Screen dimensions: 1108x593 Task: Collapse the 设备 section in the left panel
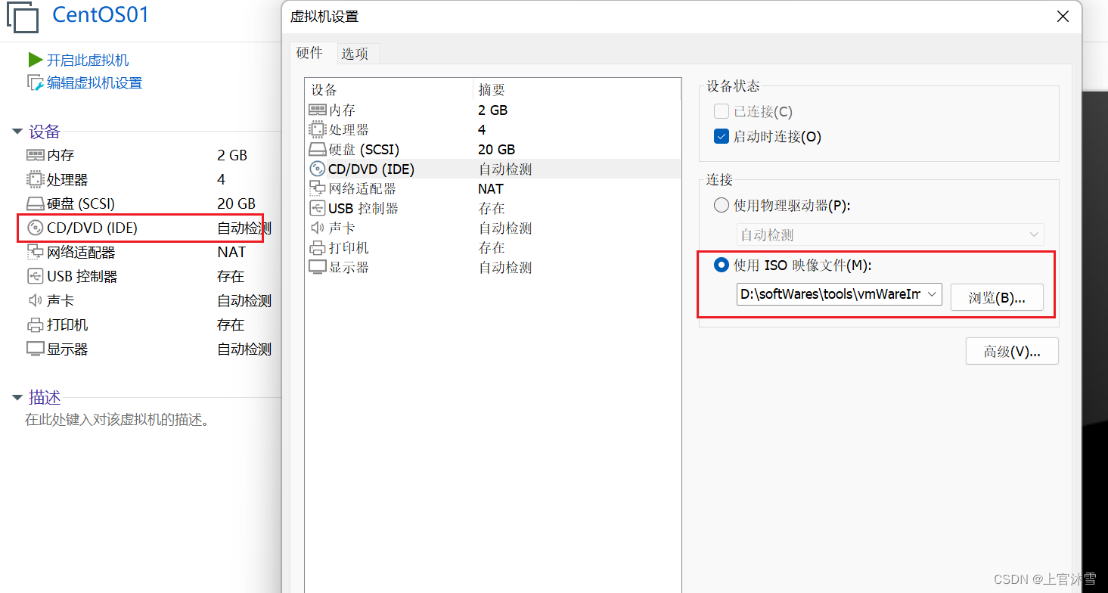tap(17, 132)
